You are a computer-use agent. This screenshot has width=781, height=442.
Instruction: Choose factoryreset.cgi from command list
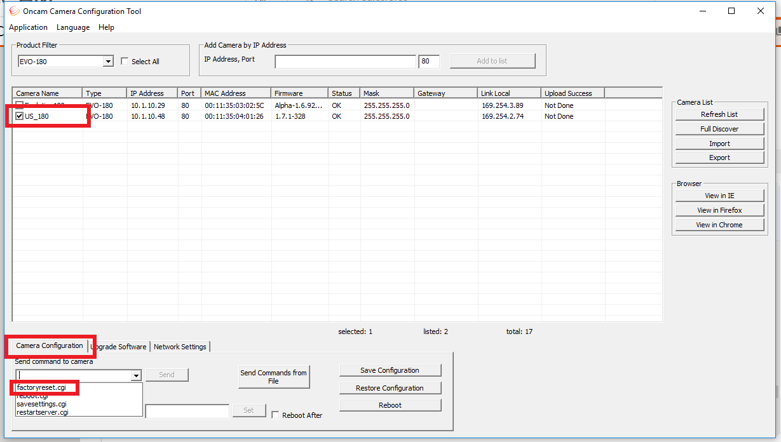pyautogui.click(x=79, y=387)
